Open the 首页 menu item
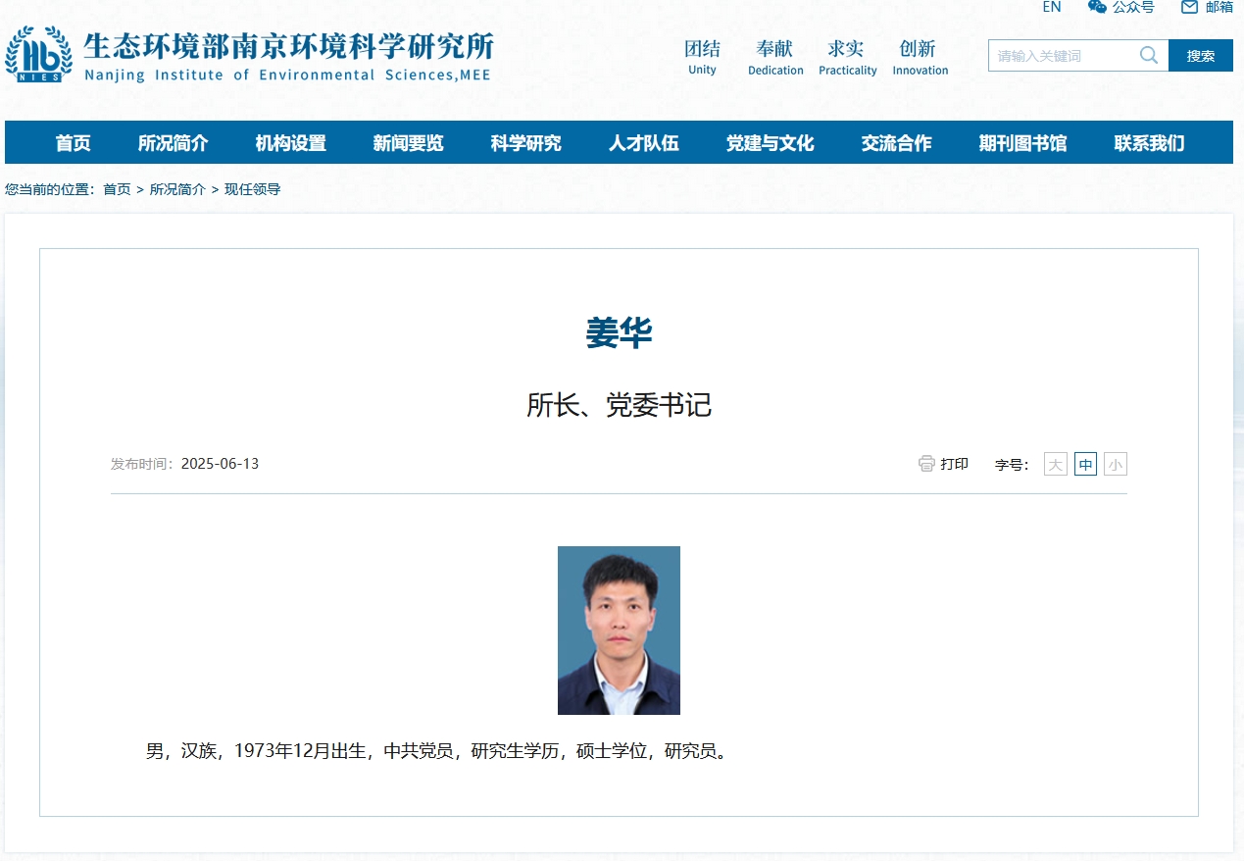The width and height of the screenshot is (1244, 861). click(73, 143)
